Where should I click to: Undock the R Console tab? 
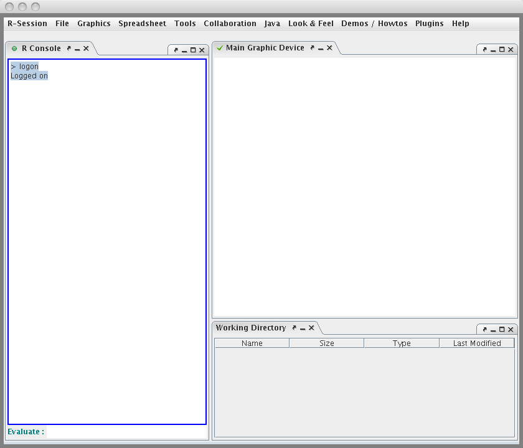pyautogui.click(x=69, y=49)
